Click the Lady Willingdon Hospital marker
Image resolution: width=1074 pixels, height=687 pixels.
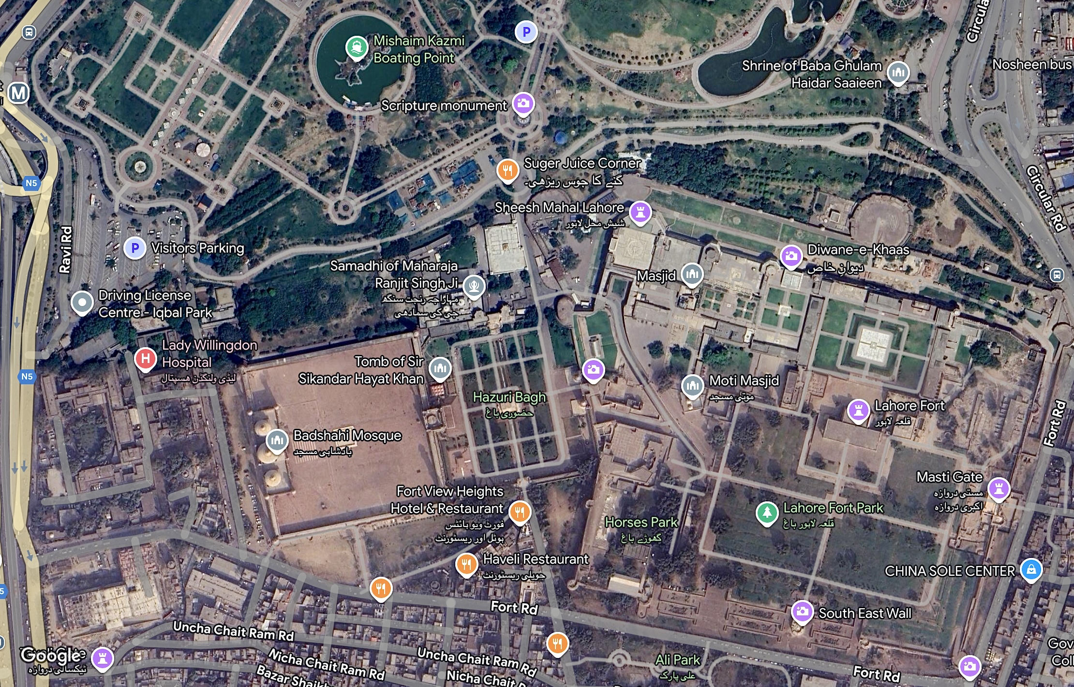146,359
